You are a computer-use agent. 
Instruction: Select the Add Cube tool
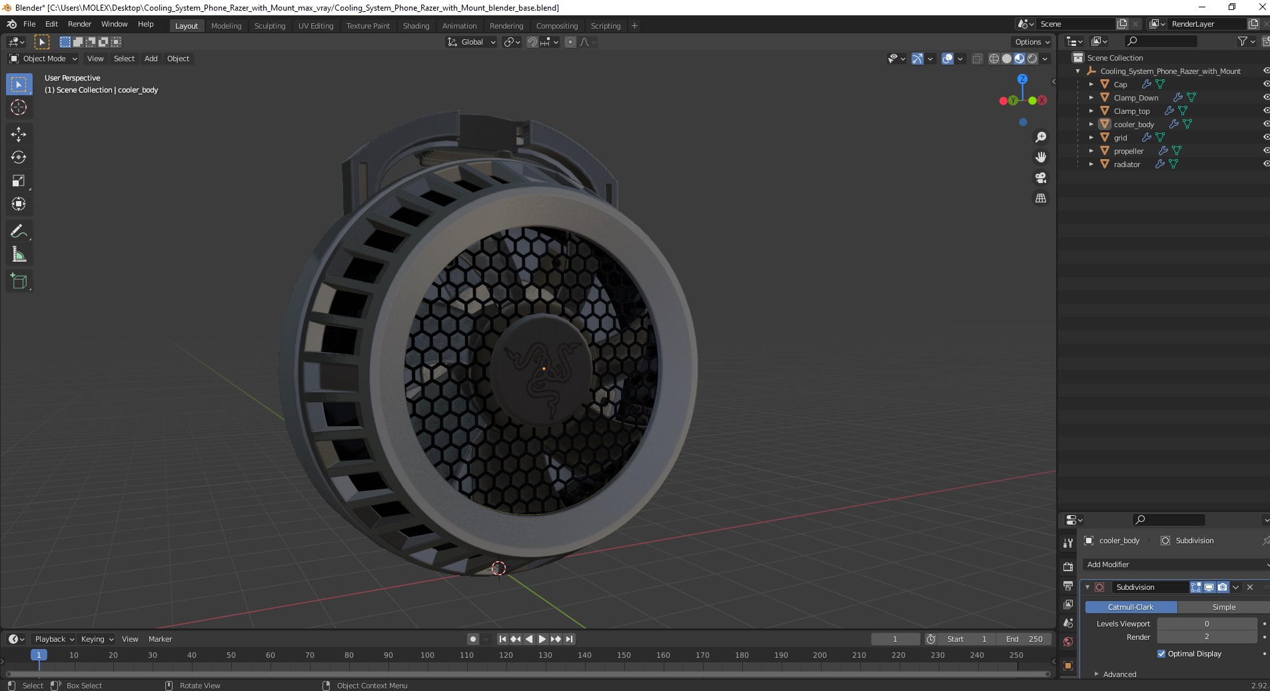(19, 282)
